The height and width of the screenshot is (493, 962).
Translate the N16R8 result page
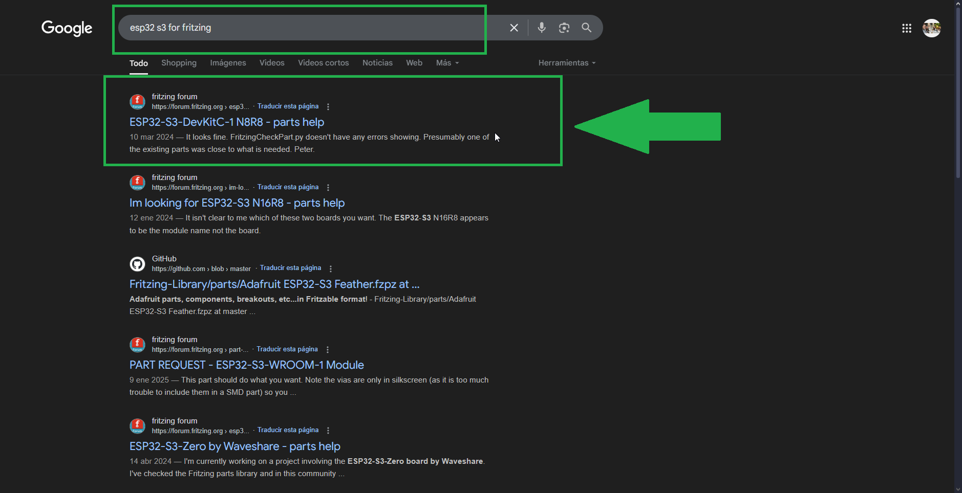click(288, 187)
